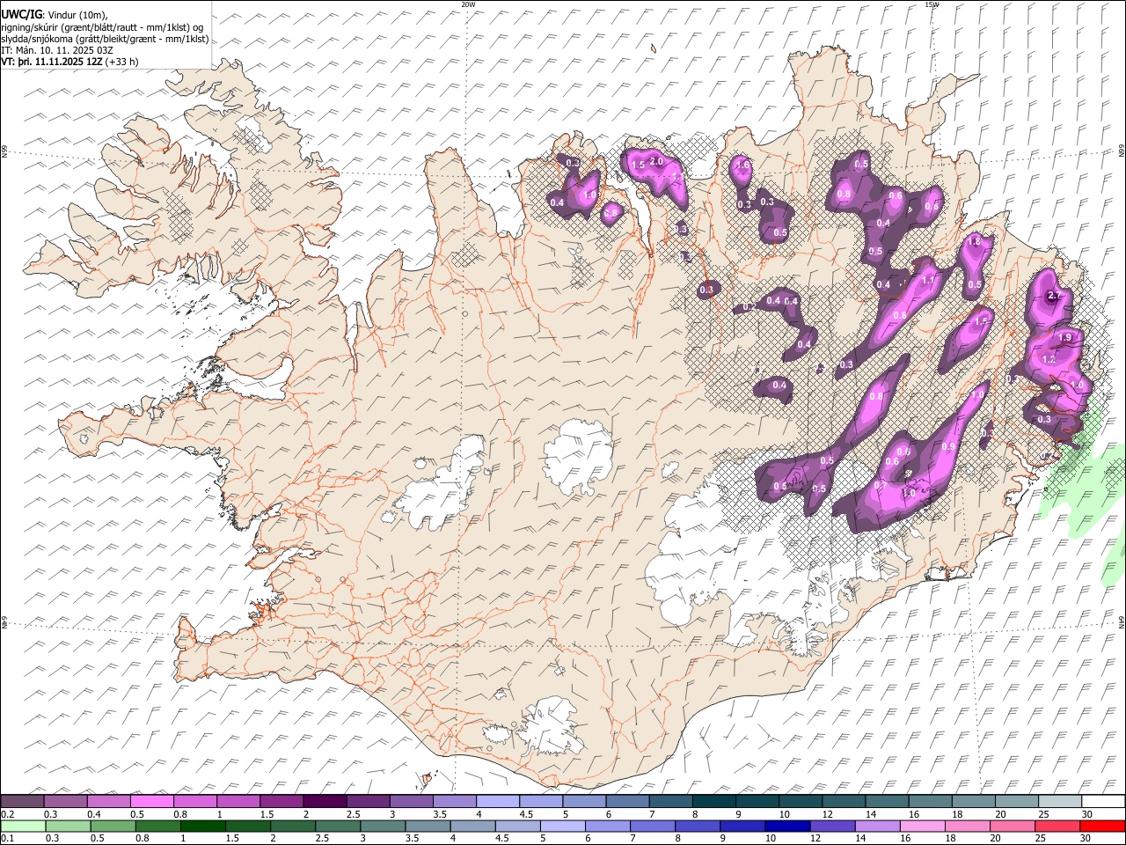Pick the snow legend swatch starting at 0.4
Image resolution: width=1126 pixels, height=845 pixels.
(x=108, y=801)
